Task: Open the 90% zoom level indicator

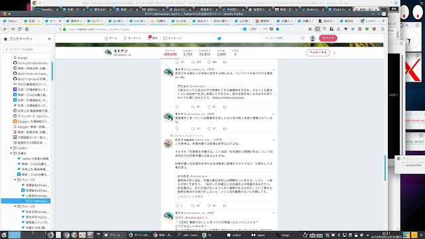Action: [254, 29]
